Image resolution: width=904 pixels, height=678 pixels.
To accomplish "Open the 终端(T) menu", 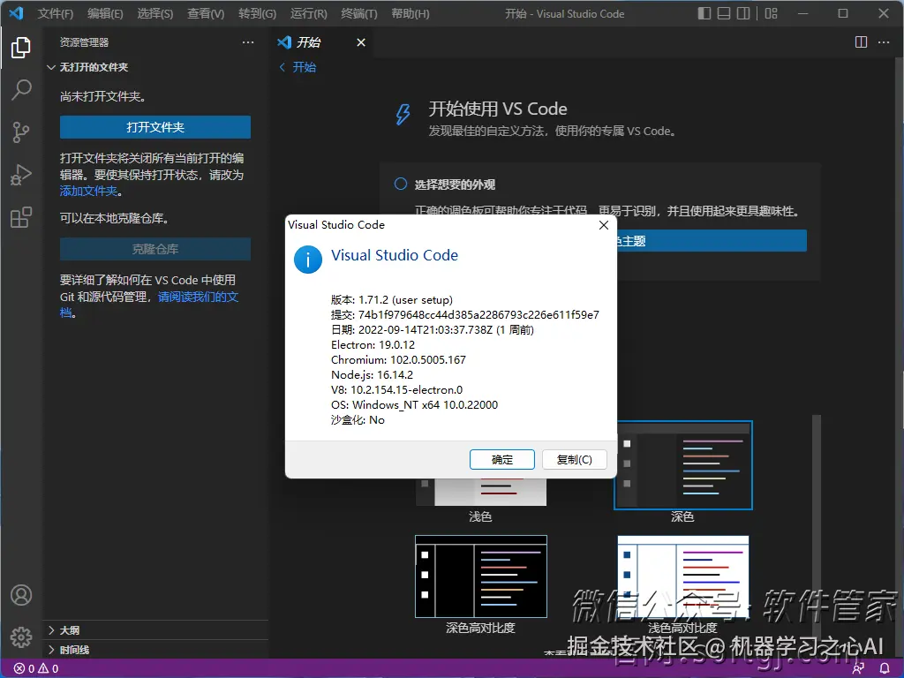I will coord(358,13).
